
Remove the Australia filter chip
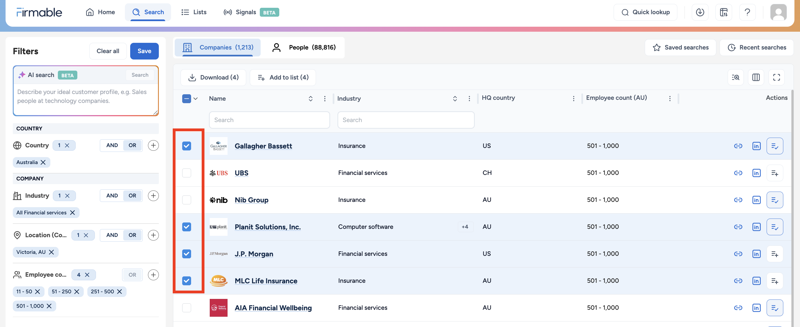click(43, 162)
